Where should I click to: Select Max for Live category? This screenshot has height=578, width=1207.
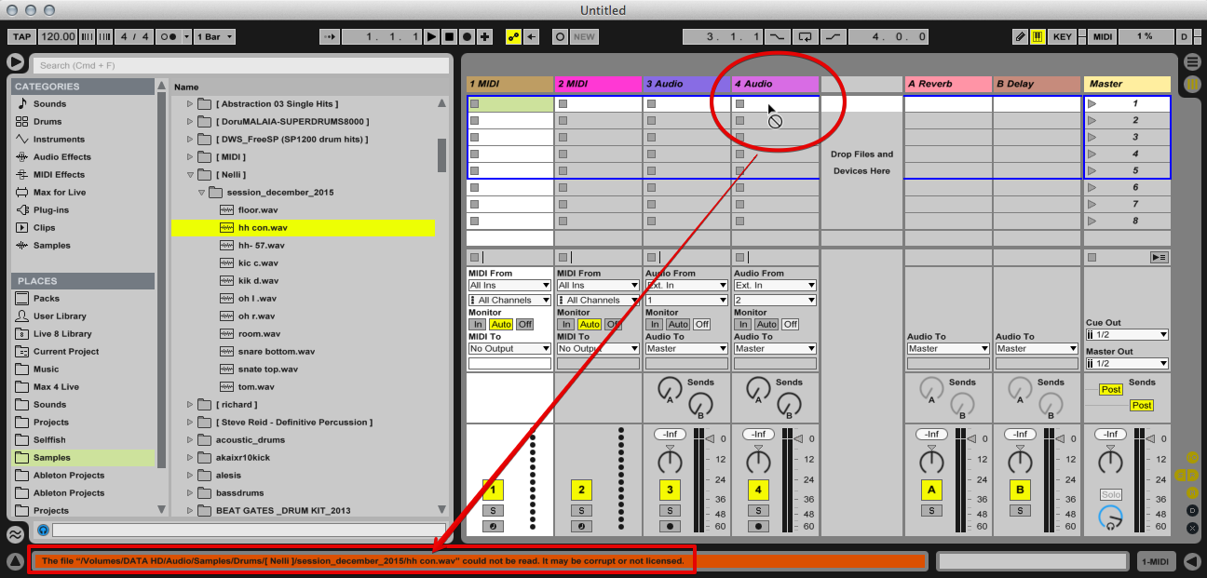point(60,193)
